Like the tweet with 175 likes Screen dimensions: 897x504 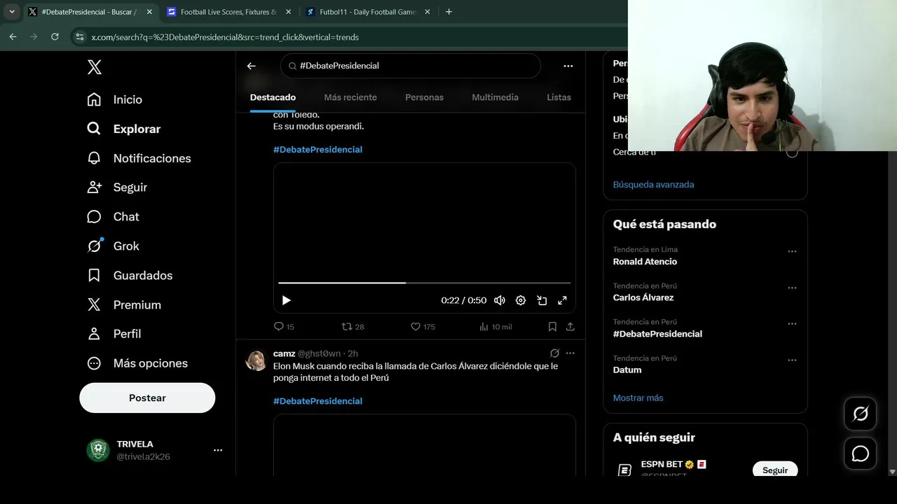tap(423, 327)
